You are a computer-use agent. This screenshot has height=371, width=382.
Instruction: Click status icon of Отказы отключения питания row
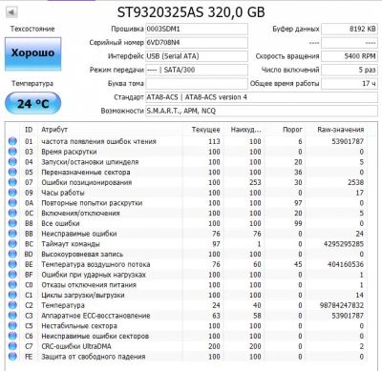(12, 284)
